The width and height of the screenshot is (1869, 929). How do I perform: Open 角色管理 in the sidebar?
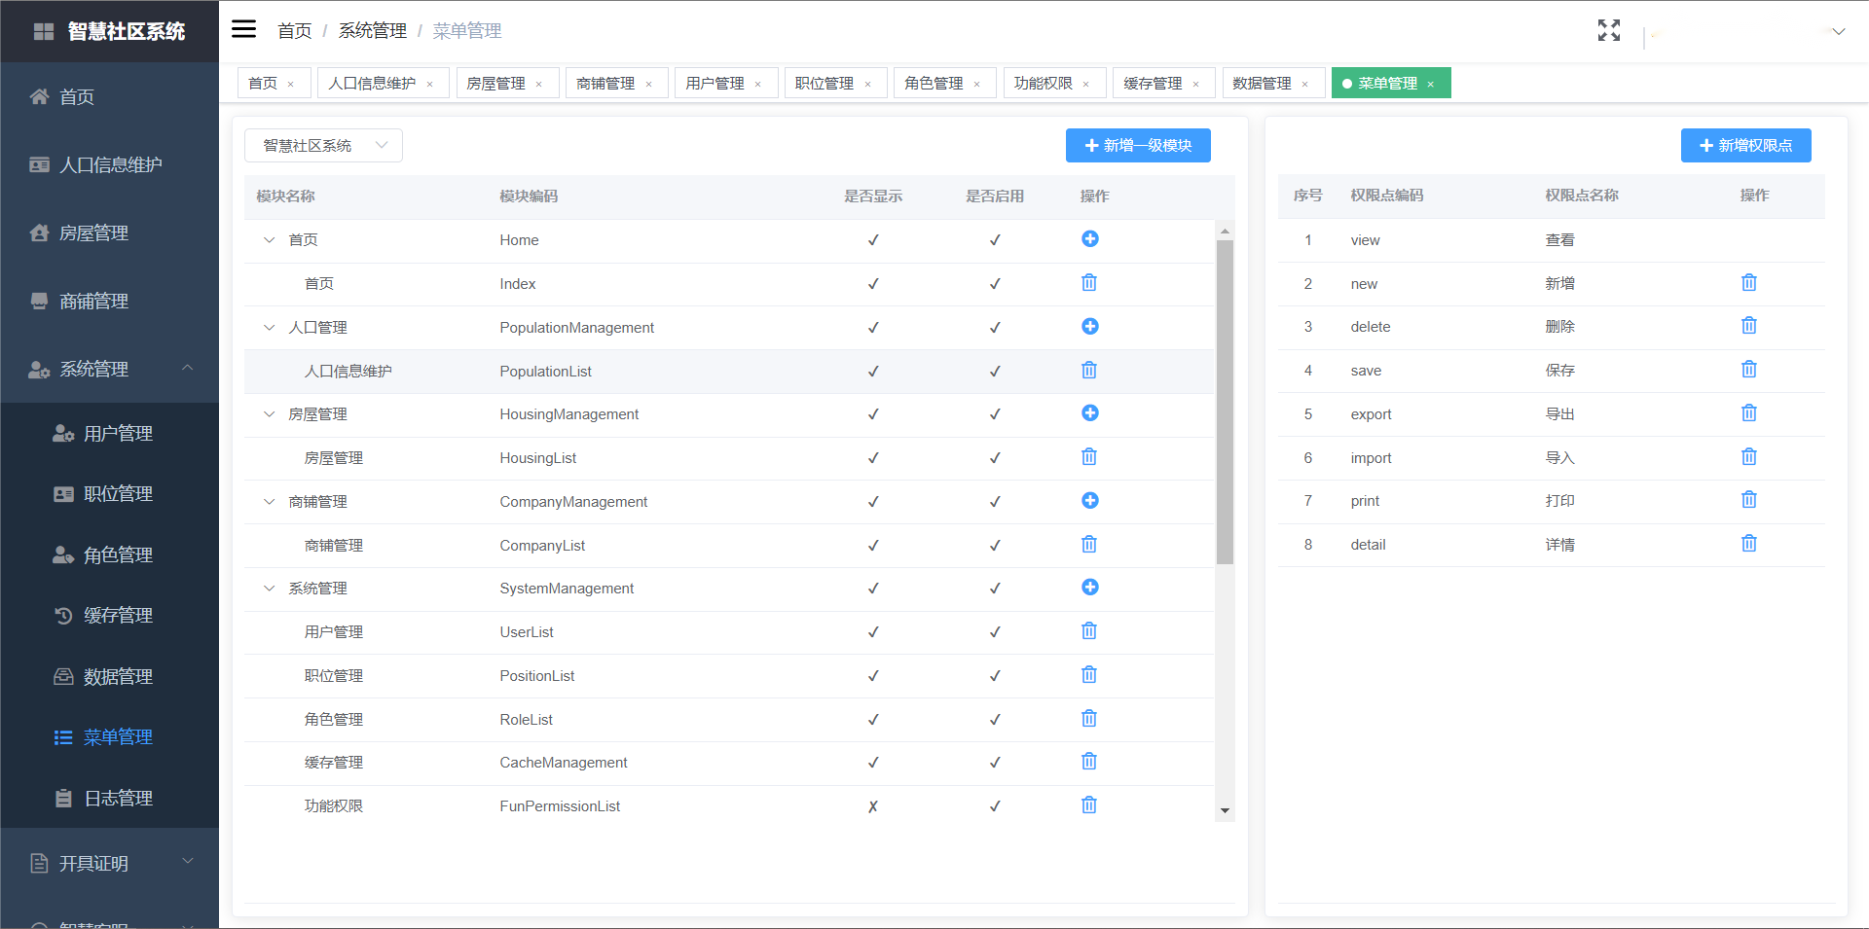tap(109, 554)
